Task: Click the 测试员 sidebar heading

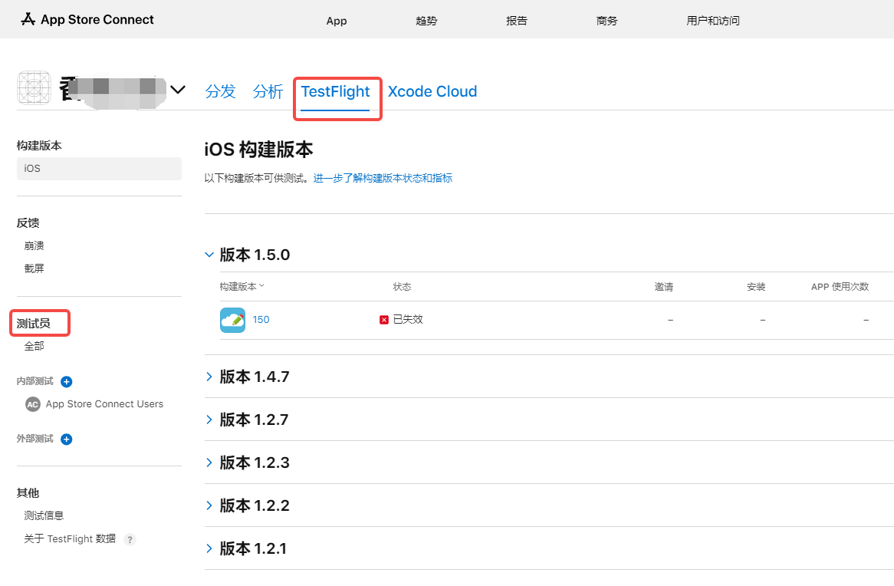Action: [33, 324]
